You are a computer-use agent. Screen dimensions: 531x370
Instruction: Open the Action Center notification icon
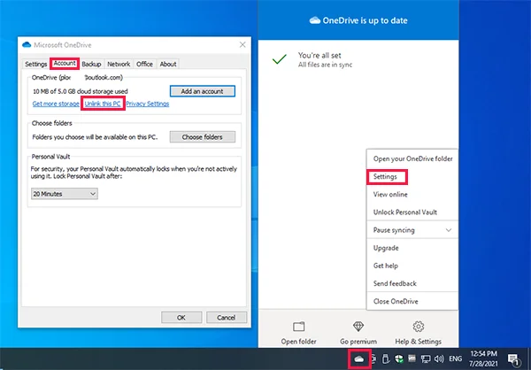point(513,358)
